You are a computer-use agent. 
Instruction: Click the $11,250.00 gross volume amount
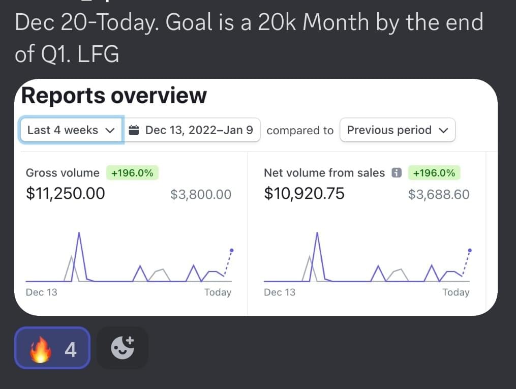click(66, 194)
